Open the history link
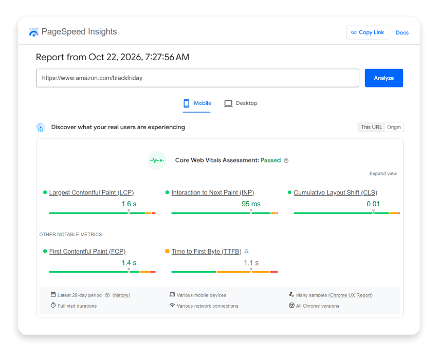The height and width of the screenshot is (355, 438). pyautogui.click(x=121, y=295)
